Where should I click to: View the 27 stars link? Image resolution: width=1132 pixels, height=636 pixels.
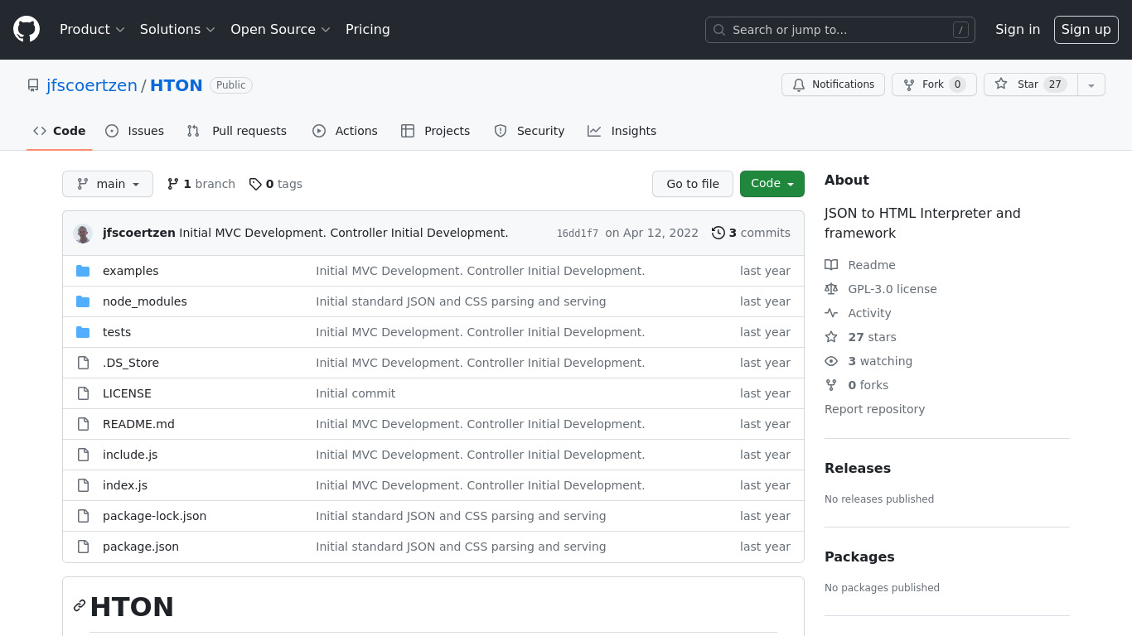[x=860, y=337]
